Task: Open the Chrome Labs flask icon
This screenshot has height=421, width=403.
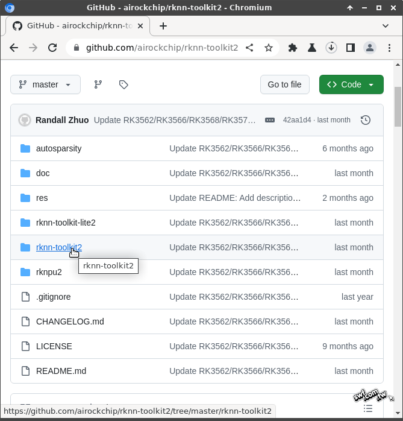Action: click(x=312, y=48)
